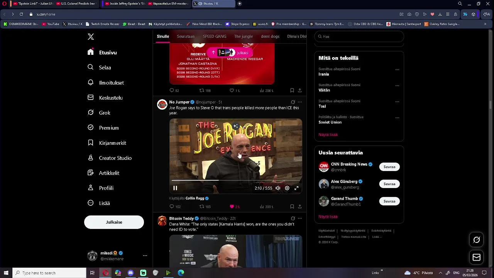Switch to the Sinulle tab
494x278 pixels.
163,36
